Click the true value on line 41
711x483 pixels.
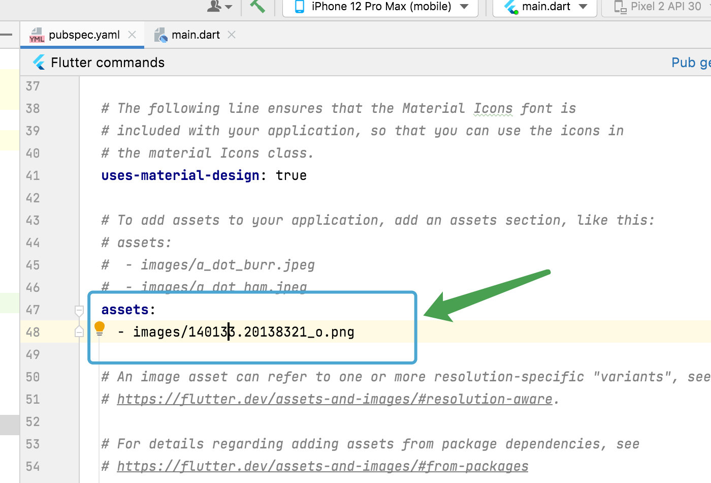coord(291,175)
